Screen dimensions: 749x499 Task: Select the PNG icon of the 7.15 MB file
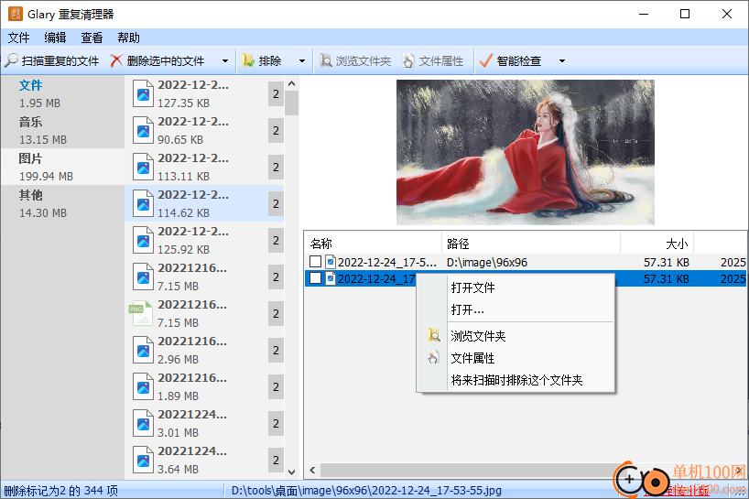click(141, 313)
